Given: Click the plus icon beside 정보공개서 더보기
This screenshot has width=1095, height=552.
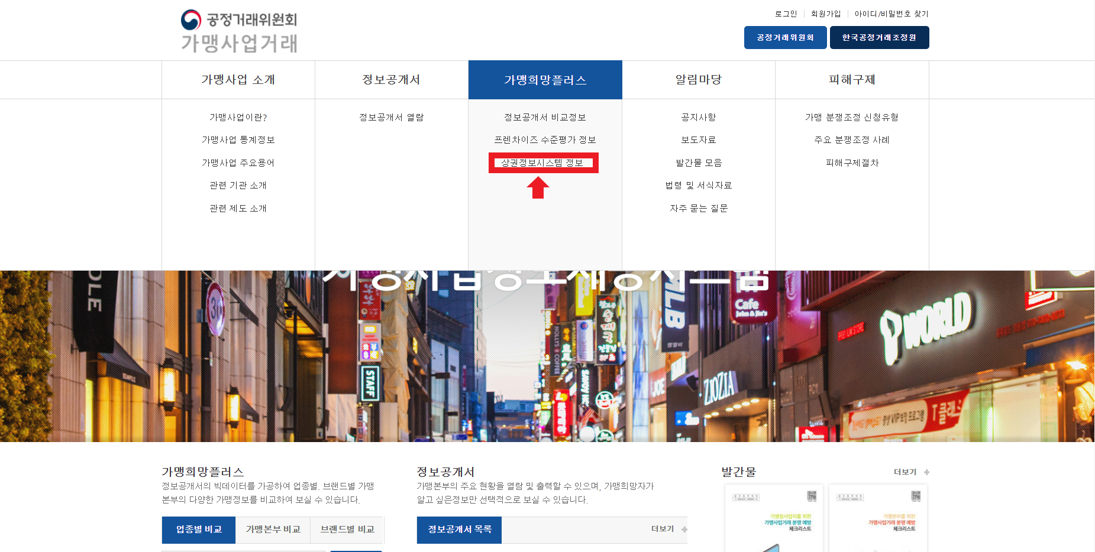Looking at the screenshot, I should tap(684, 529).
